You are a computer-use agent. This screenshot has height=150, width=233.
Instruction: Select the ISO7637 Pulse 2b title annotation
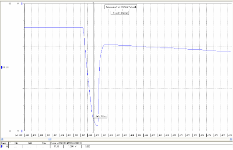tap(121, 7)
